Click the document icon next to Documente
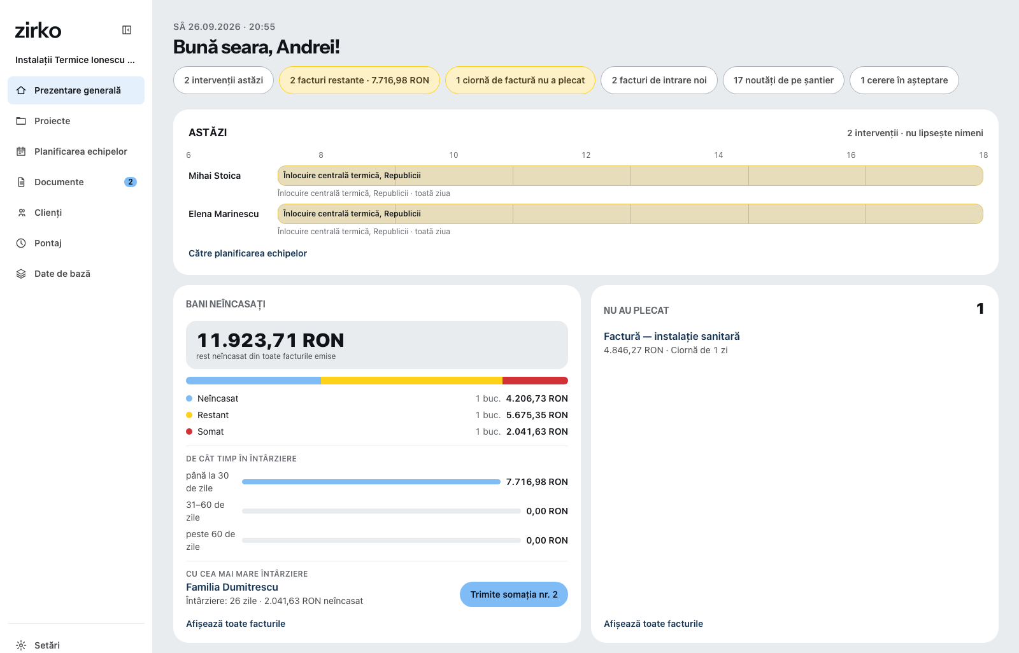The width and height of the screenshot is (1019, 653). coord(21,182)
